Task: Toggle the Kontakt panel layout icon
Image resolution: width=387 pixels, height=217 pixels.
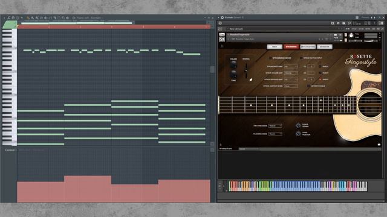Action: [x=381, y=23]
